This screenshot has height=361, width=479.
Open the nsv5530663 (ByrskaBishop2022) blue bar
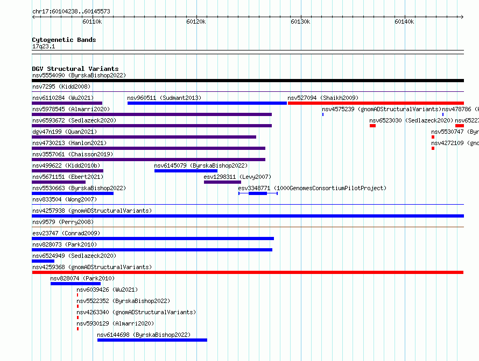click(x=73, y=193)
